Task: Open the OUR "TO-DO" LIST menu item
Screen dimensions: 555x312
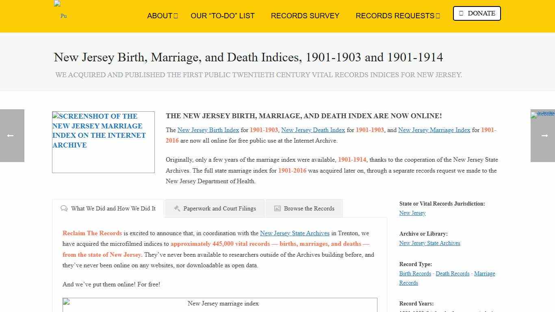Action: [x=223, y=16]
